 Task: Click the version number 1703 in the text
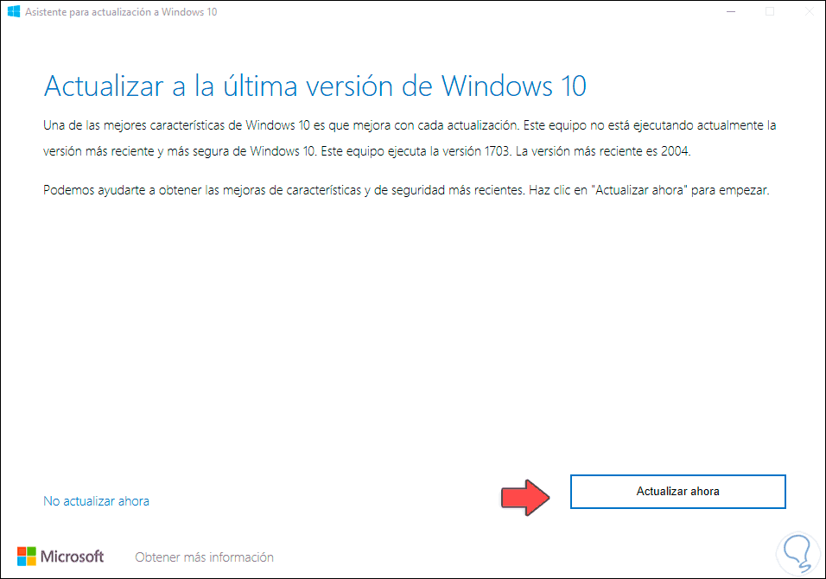pyautogui.click(x=497, y=151)
